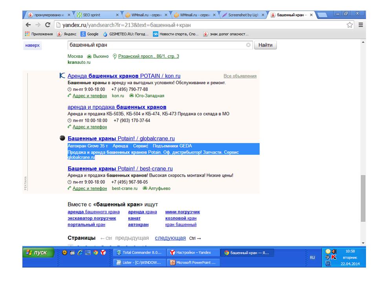The width and height of the screenshot is (377, 282).
Task: Go back with the browser back arrow
Action: (28, 25)
